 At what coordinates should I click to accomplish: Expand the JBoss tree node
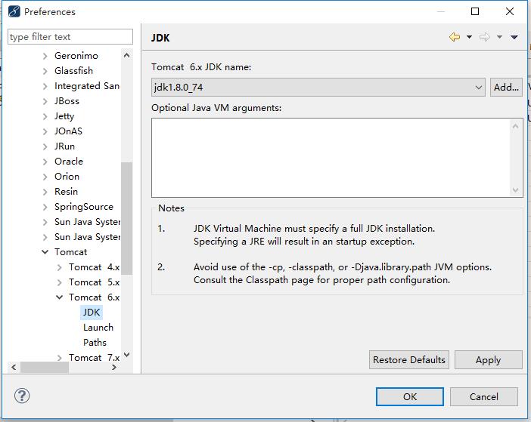(45, 101)
